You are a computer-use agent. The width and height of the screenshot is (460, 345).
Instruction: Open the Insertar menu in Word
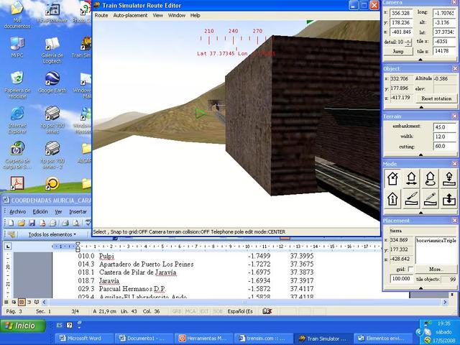coord(78,211)
